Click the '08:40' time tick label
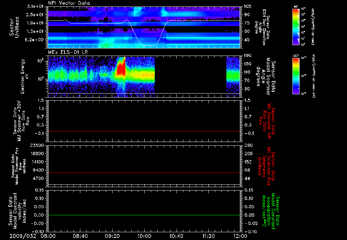Viewport: 347px width, 240px height. [x=80, y=236]
